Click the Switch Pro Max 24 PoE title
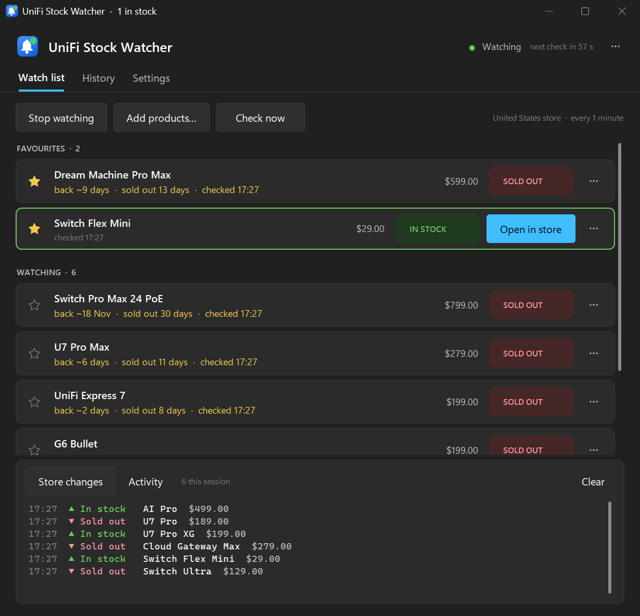640x616 pixels. point(108,299)
